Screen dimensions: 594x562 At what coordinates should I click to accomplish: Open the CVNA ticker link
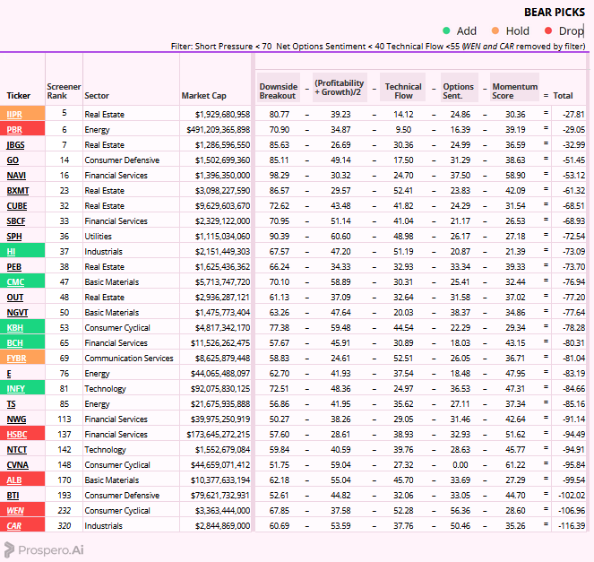[x=17, y=465]
